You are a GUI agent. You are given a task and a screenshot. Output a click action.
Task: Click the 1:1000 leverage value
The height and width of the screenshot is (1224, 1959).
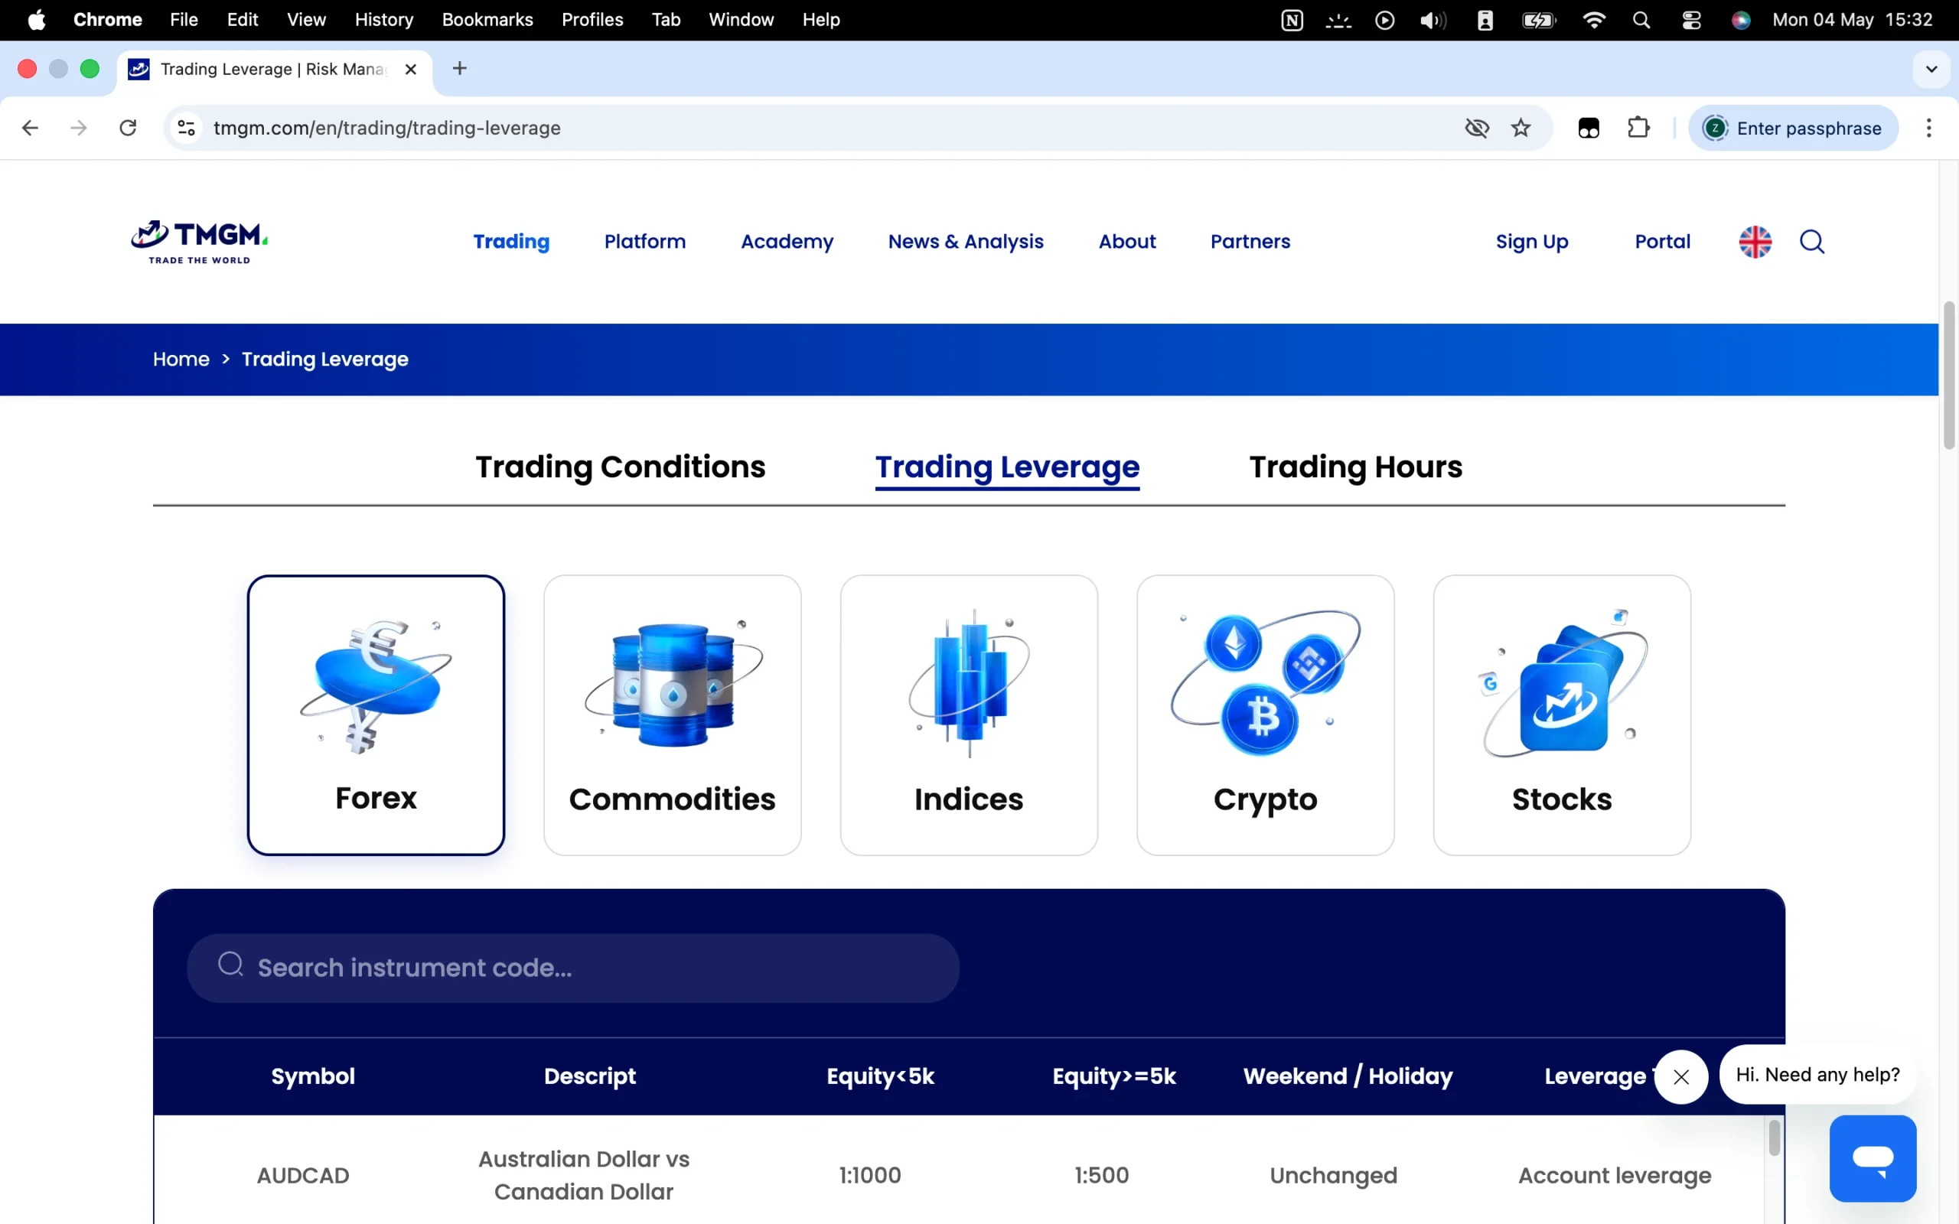pos(869,1176)
